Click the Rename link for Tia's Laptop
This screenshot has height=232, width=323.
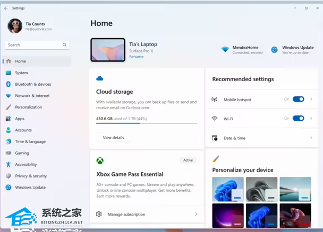137,57
